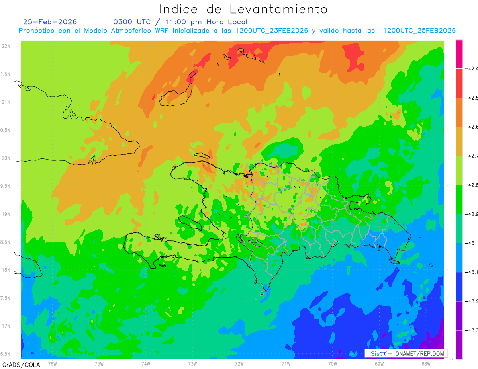The height and width of the screenshot is (369, 478).
Task: Click the '22N' latitude label
Action: (x=6, y=46)
